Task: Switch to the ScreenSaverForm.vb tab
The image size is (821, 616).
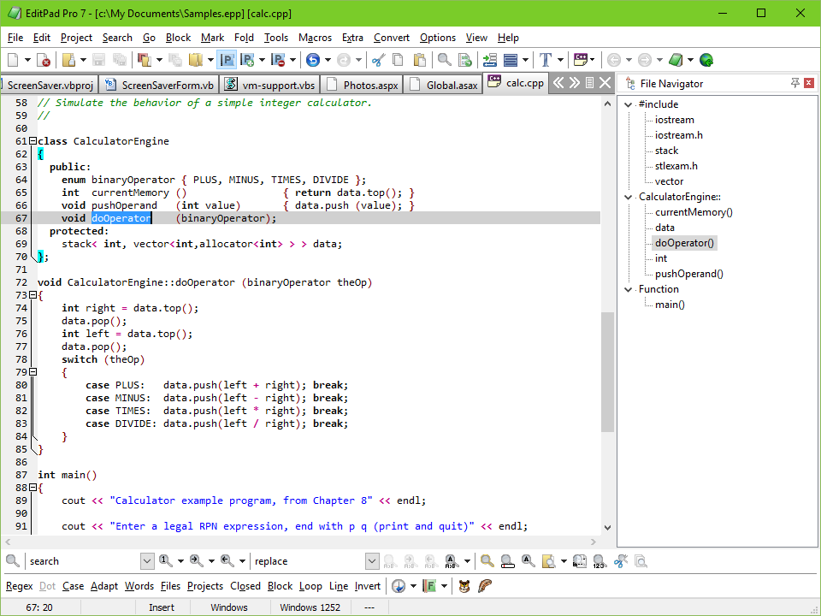Action: (159, 85)
